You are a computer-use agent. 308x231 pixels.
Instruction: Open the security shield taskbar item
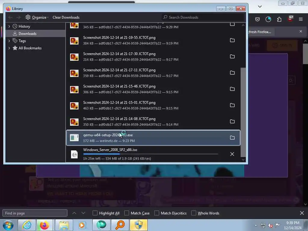click(x=139, y=225)
